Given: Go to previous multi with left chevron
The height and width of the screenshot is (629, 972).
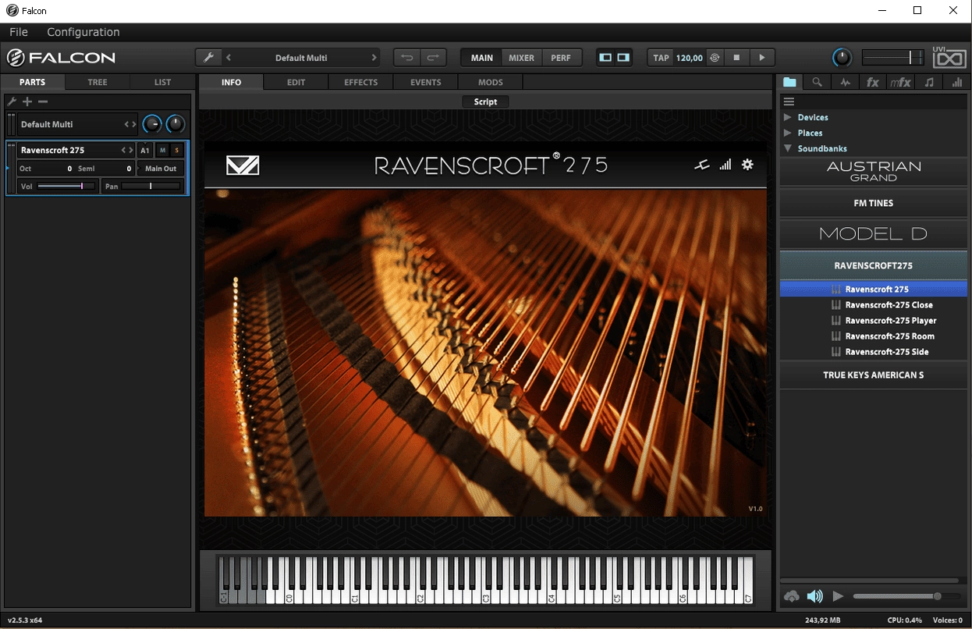Looking at the screenshot, I should (229, 58).
